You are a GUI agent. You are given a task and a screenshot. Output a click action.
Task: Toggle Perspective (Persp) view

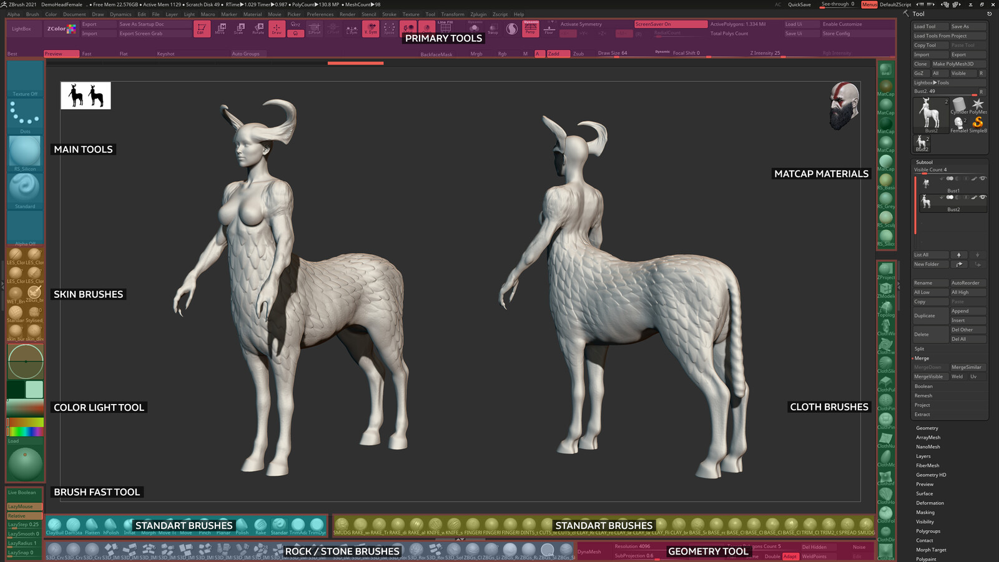point(531,29)
